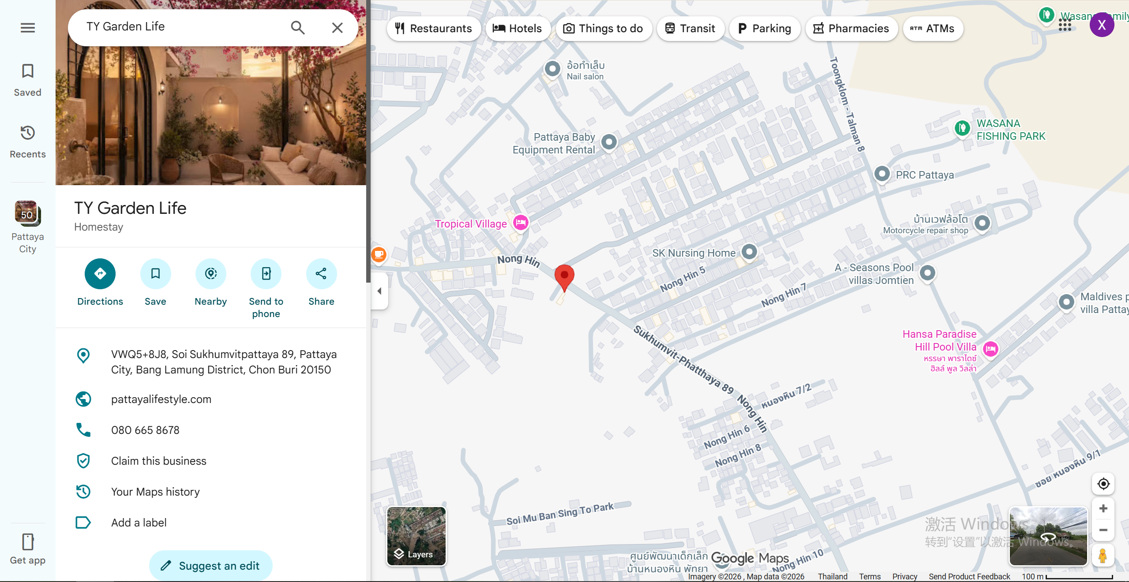Send this place to phone

266,289
